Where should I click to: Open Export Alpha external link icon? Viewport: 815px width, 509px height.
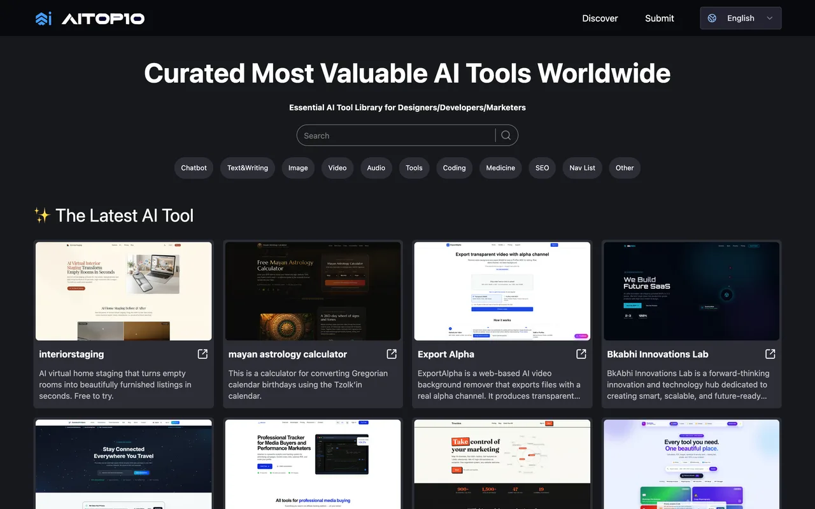coord(581,354)
